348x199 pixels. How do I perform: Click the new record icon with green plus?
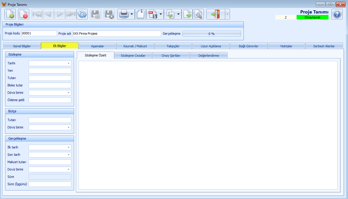[10, 14]
